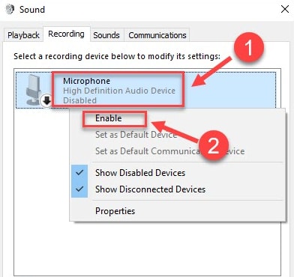Viewport: 294px width, 277px height.
Task: Select the microphone device icon
Action: point(34,89)
